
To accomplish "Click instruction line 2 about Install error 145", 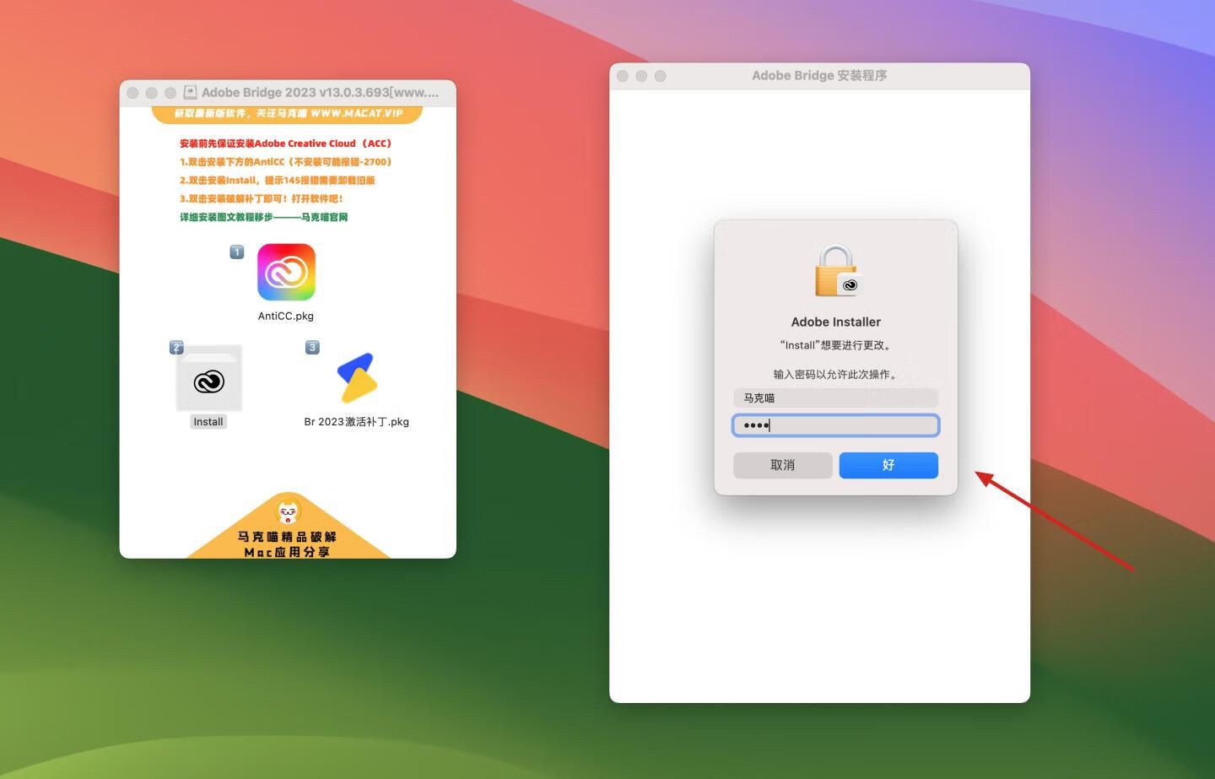I will tap(278, 181).
